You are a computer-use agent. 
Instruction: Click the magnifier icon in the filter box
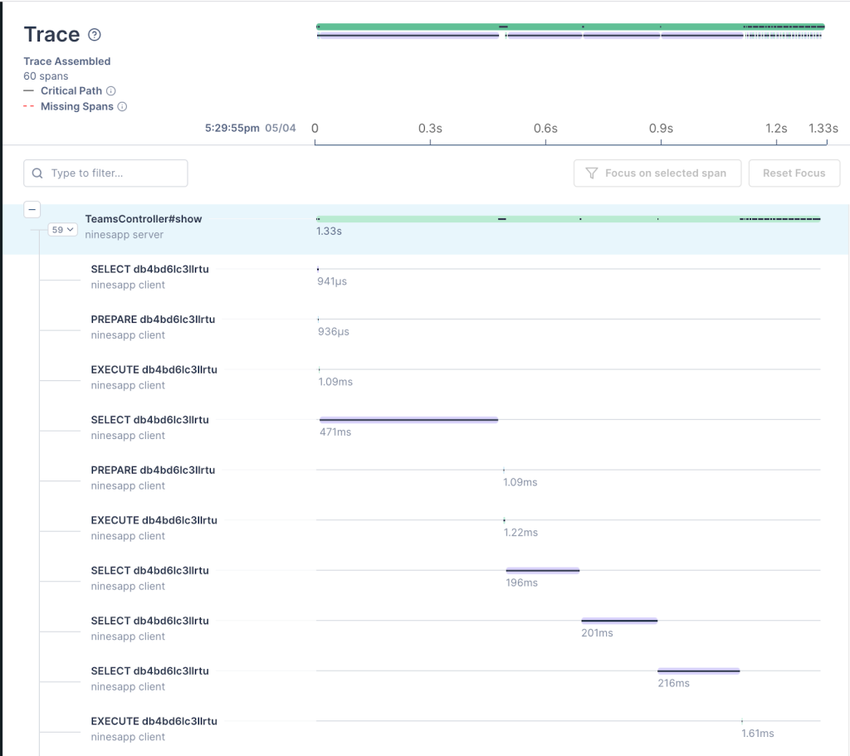[x=37, y=173]
